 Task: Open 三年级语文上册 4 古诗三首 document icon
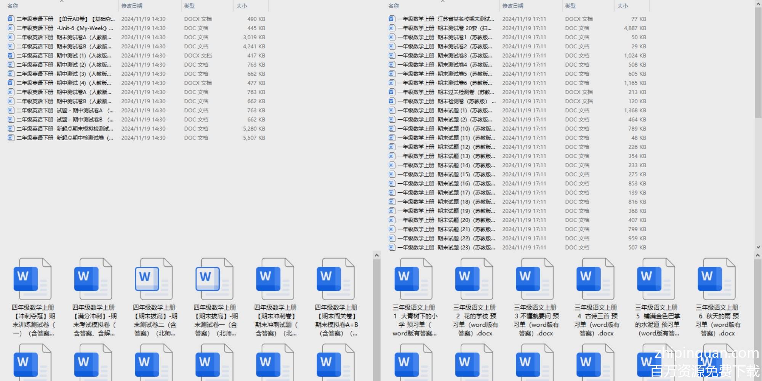point(595,279)
